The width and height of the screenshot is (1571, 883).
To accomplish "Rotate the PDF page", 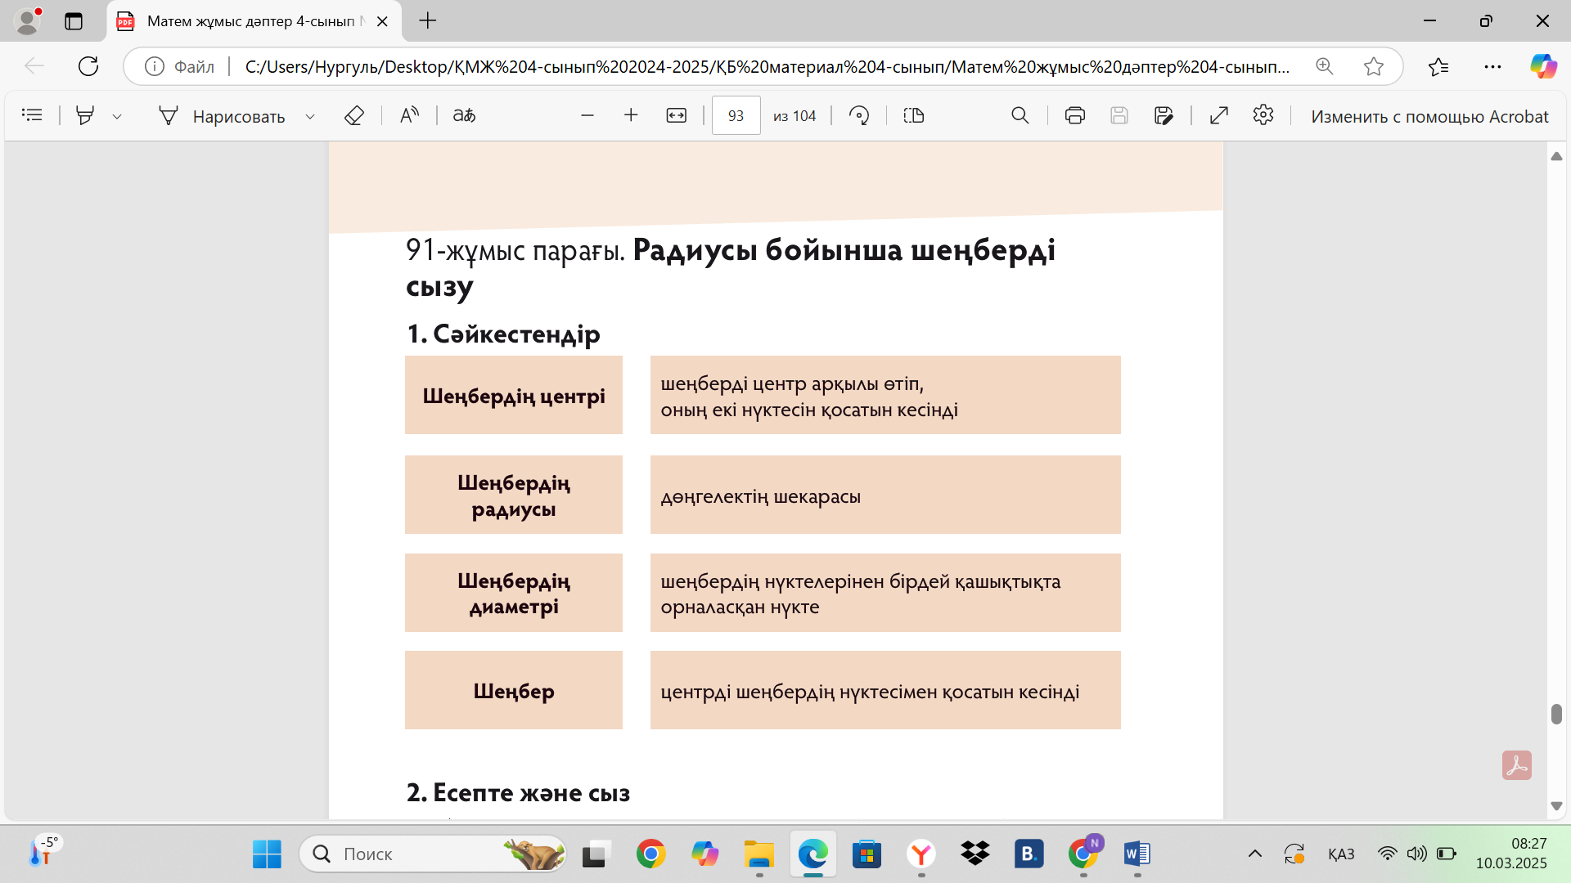I will click(858, 115).
